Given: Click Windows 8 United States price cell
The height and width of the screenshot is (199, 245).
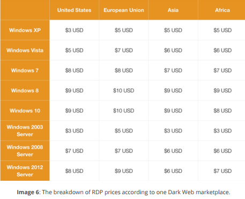Looking at the screenshot, I should click(74, 91).
